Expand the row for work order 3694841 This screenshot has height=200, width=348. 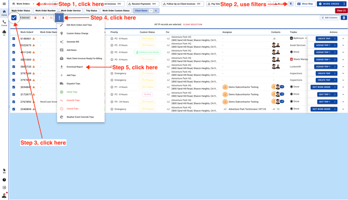click(x=343, y=87)
